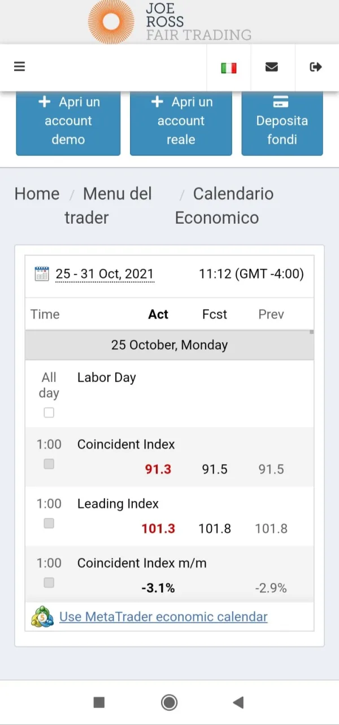The height and width of the screenshot is (725, 339).
Task: Toggle the Leading Index checkbox
Action: (49, 523)
